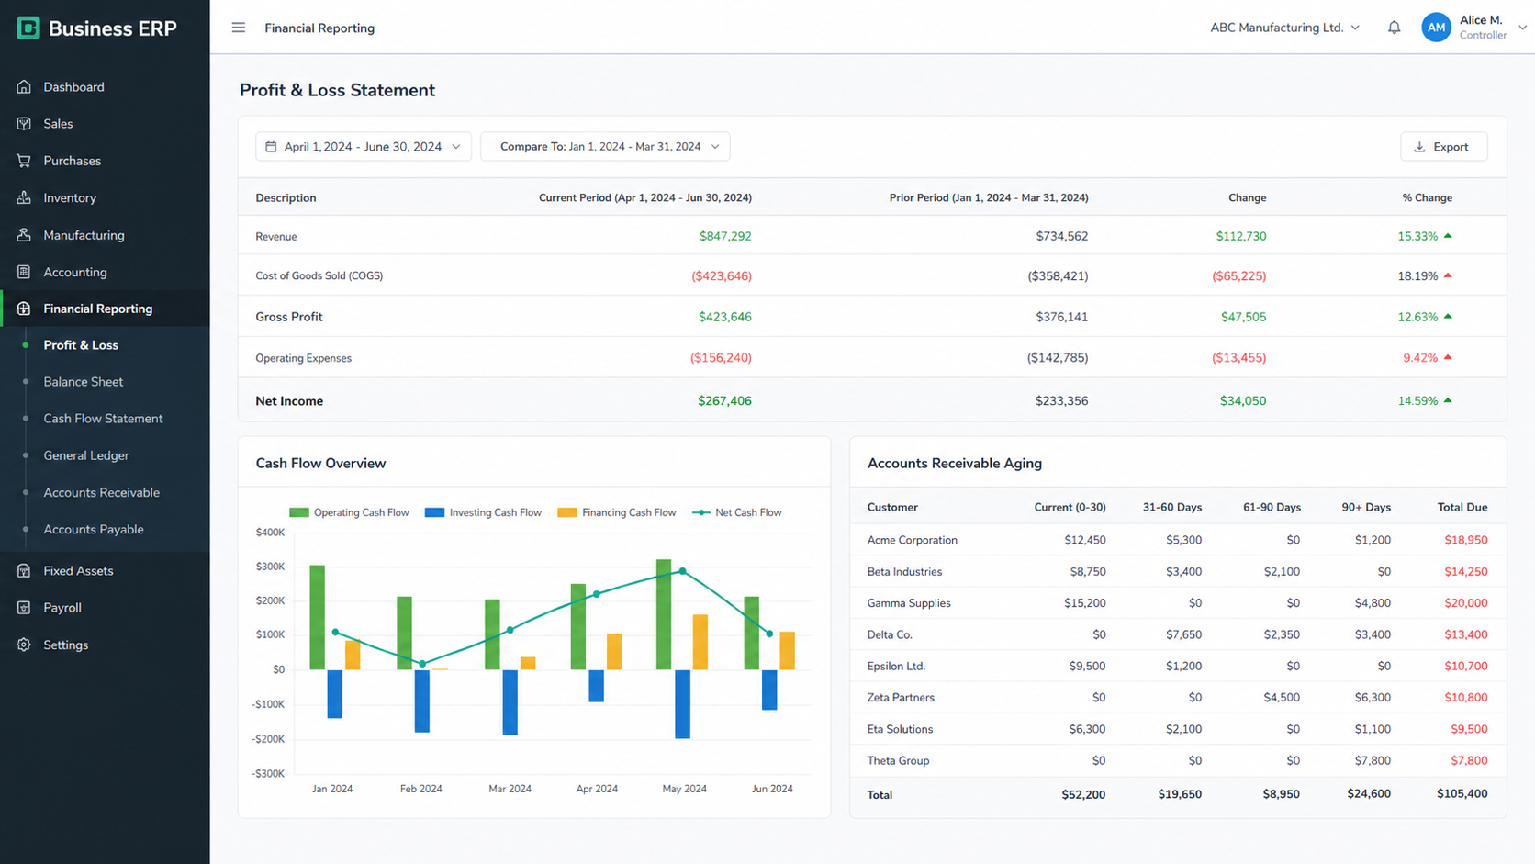Open Cash Flow Statement report
The image size is (1535, 864).
coord(105,419)
